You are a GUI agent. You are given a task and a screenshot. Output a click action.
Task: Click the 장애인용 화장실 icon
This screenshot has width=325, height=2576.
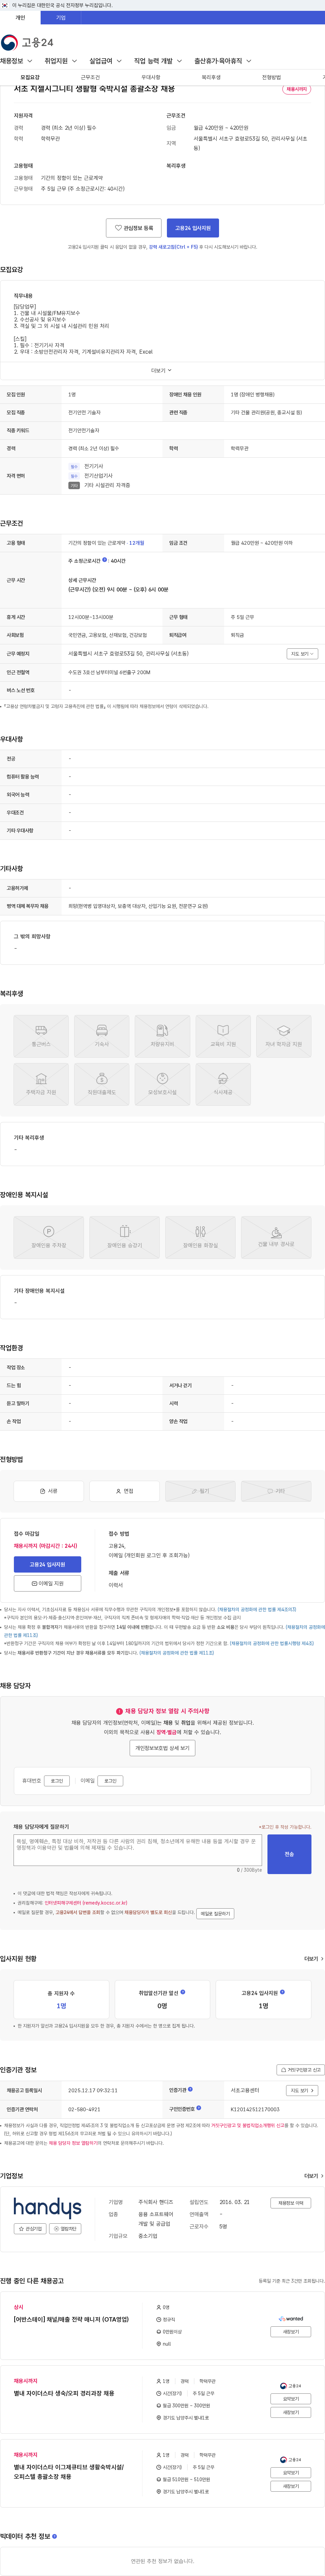200,1237
